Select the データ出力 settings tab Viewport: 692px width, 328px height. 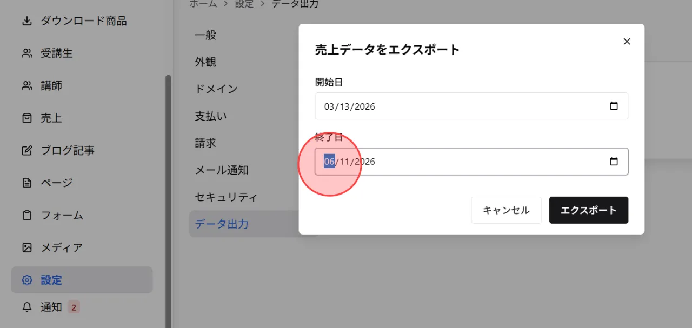click(244, 224)
